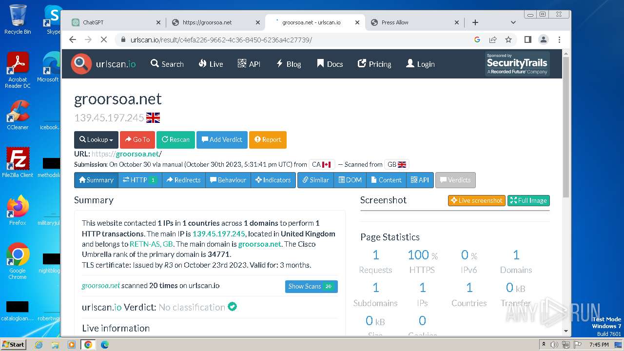Select the API tab below submission info
This screenshot has width=624, height=351.
coord(420,180)
